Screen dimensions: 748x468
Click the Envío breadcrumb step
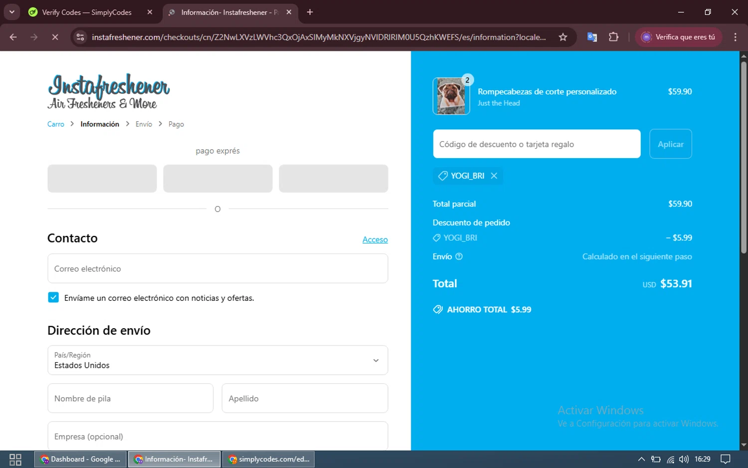pos(144,124)
